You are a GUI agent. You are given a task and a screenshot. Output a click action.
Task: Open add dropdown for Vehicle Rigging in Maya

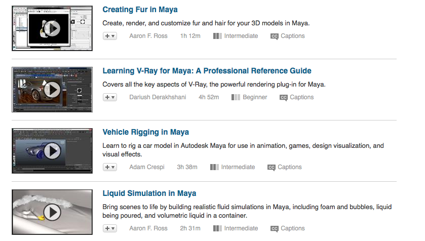tap(110, 168)
